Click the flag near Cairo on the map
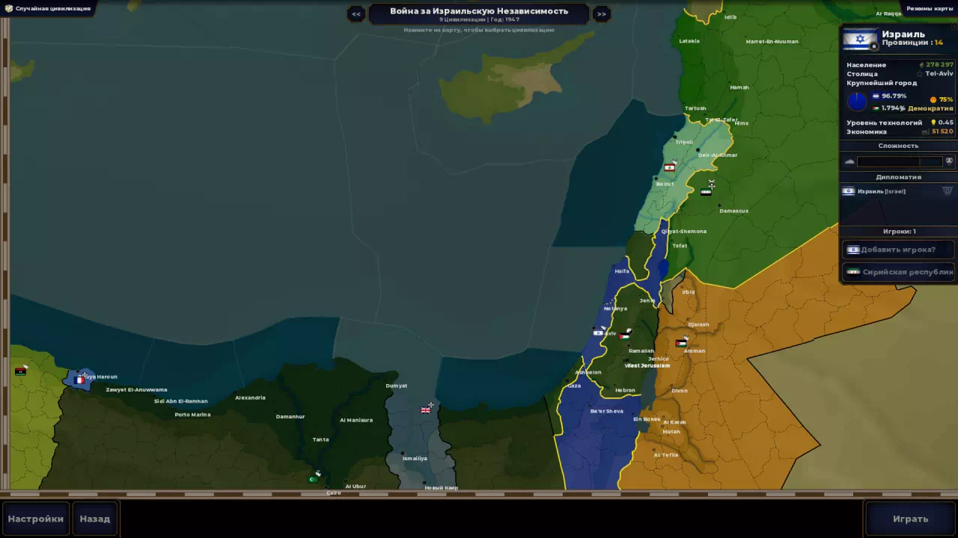The image size is (958, 538). tap(314, 479)
